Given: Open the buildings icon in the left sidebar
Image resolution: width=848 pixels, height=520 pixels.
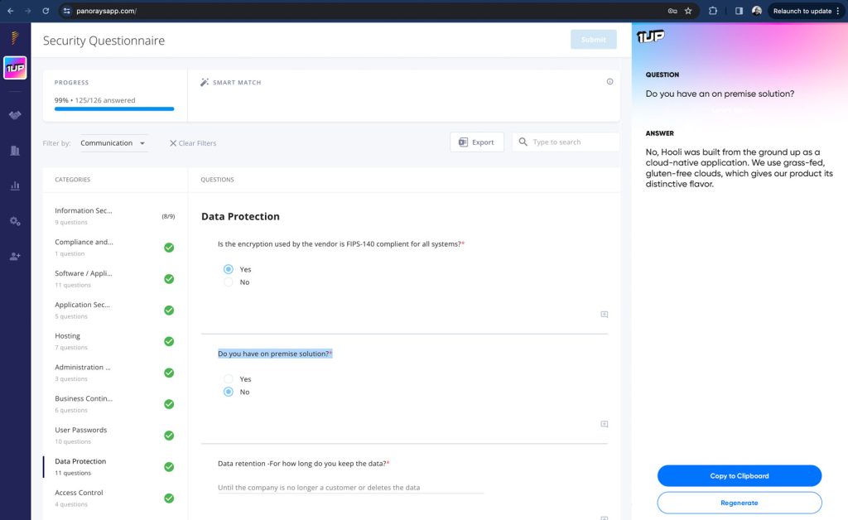Looking at the screenshot, I should coord(14,151).
